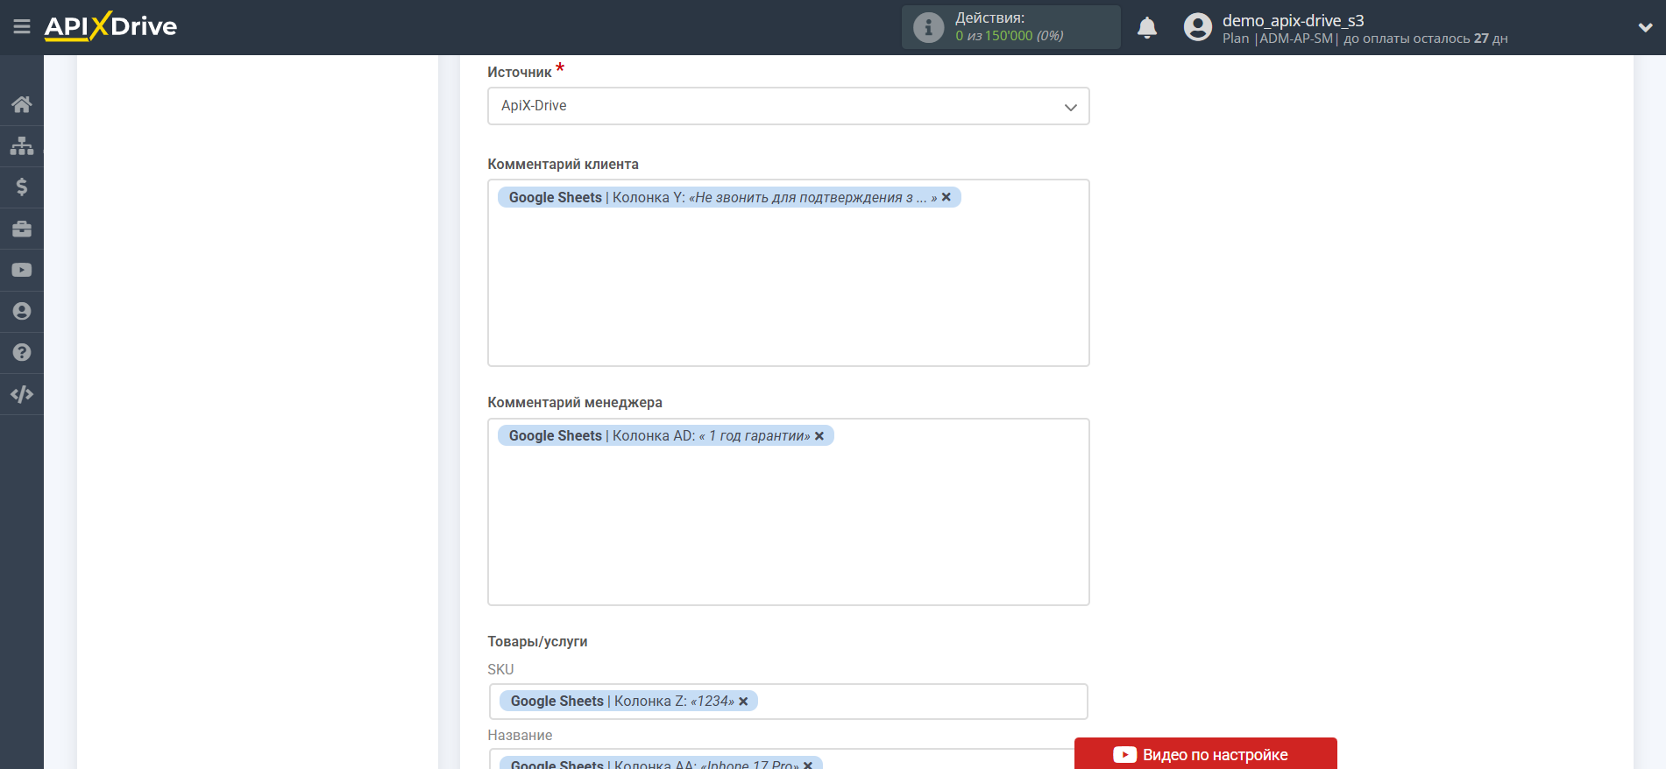Click the user avatar icon in header
The width and height of the screenshot is (1666, 769).
[x=1197, y=27]
